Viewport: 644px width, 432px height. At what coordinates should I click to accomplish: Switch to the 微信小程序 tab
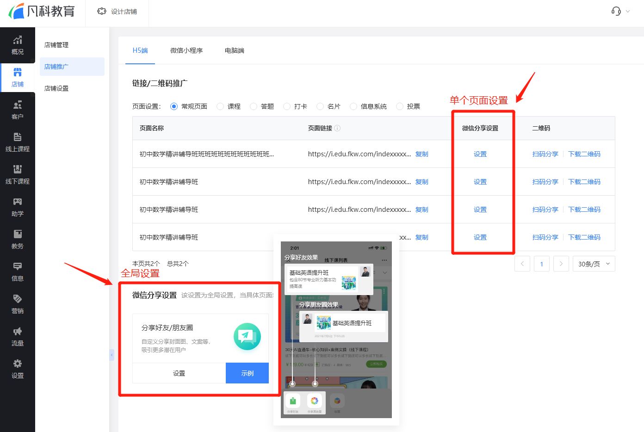tap(186, 50)
